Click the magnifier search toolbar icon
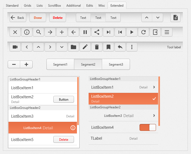Image resolution: width=191 pixels, height=154 pixels. [x=38, y=32]
